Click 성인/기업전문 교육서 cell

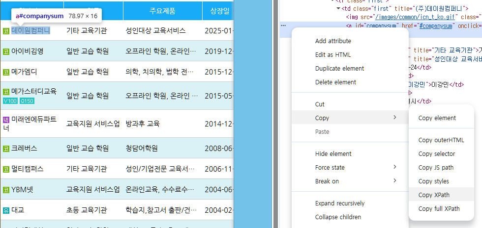160,169
